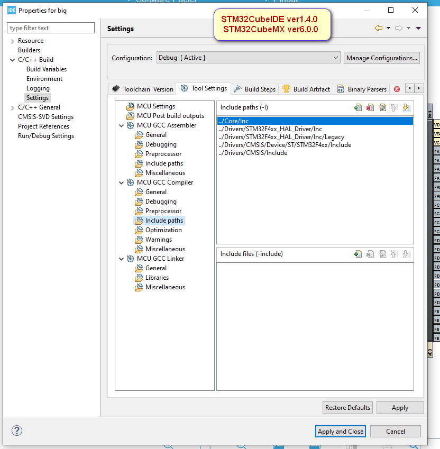Click the Apply button
Screen dimensions: 440x449
point(400,407)
